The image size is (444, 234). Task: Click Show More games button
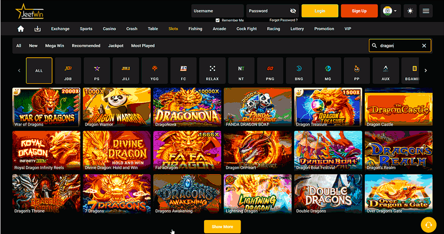pos(222,227)
